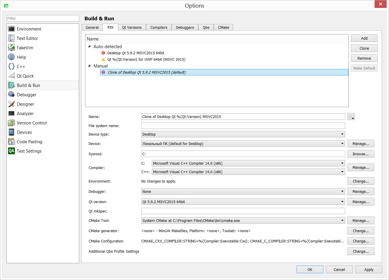Click the Cancel button
The width and height of the screenshot is (389, 280).
tap(339, 269)
